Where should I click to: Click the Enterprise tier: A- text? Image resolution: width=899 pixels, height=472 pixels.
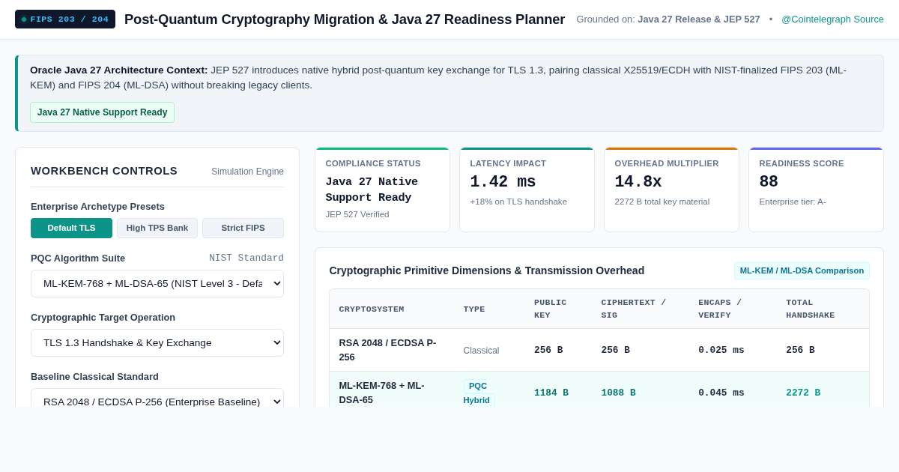(793, 202)
